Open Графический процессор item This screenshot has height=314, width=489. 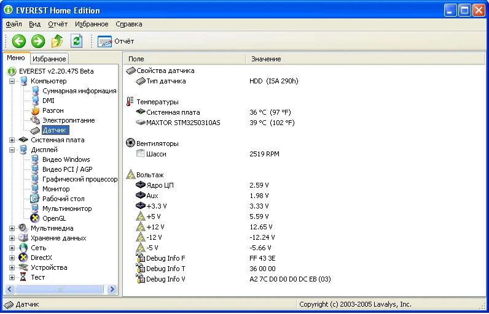pyautogui.click(x=80, y=179)
